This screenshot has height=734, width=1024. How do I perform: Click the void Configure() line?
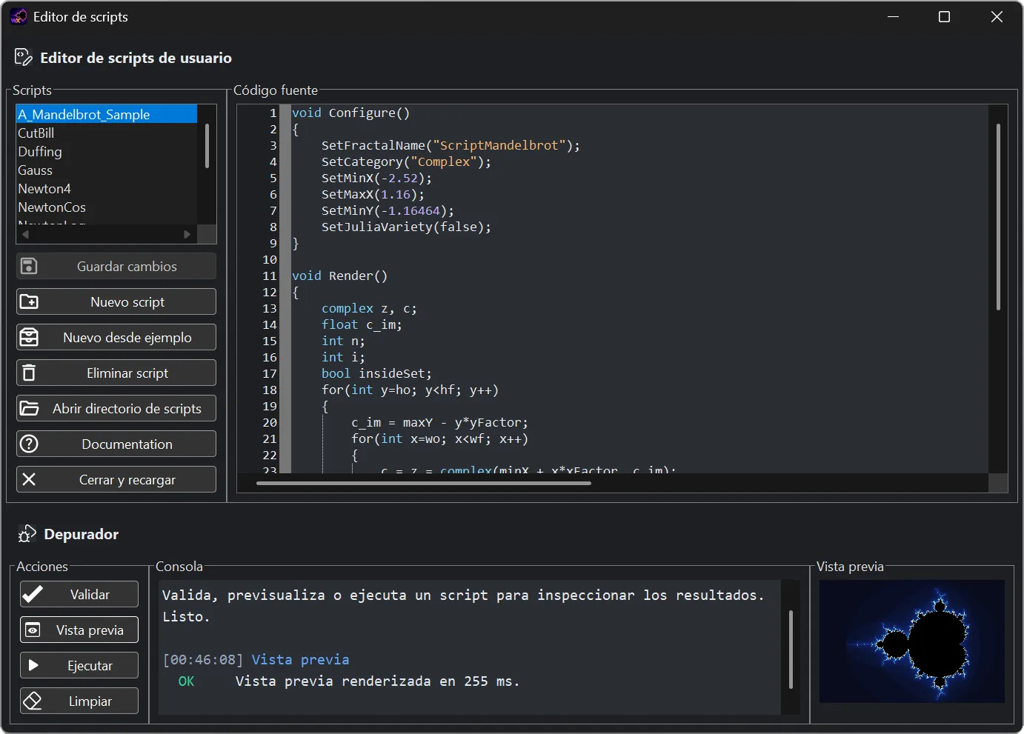[350, 113]
